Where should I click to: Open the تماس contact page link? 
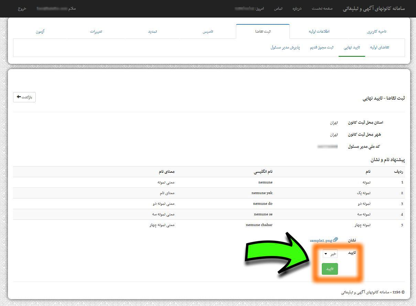tap(278, 9)
